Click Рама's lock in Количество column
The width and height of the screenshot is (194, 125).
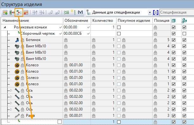(x=94, y=116)
